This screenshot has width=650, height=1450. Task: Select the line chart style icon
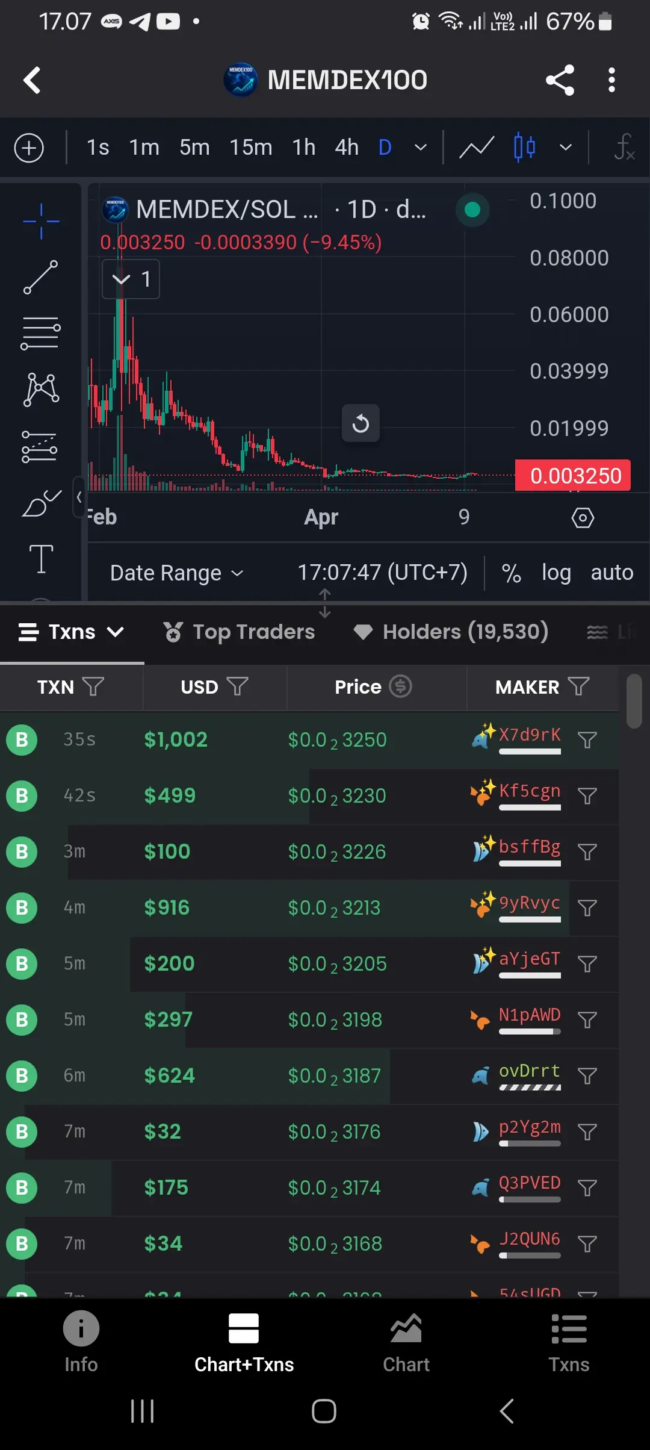(x=476, y=148)
